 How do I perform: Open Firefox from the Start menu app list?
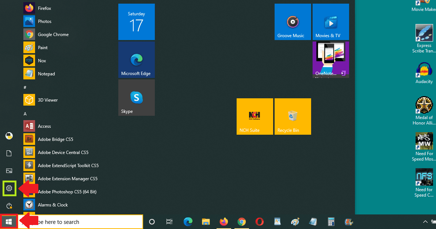[x=38, y=8]
